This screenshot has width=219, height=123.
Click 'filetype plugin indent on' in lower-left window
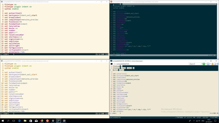pos(18,66)
